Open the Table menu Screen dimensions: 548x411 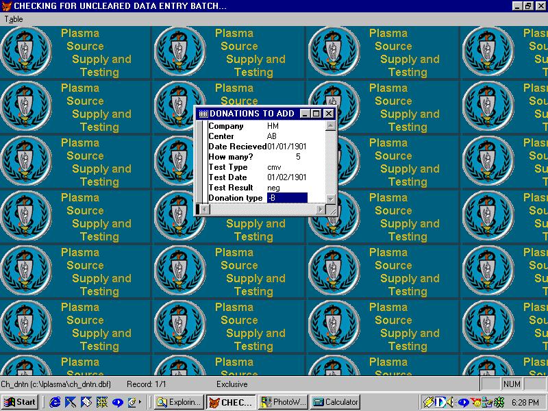click(x=14, y=19)
